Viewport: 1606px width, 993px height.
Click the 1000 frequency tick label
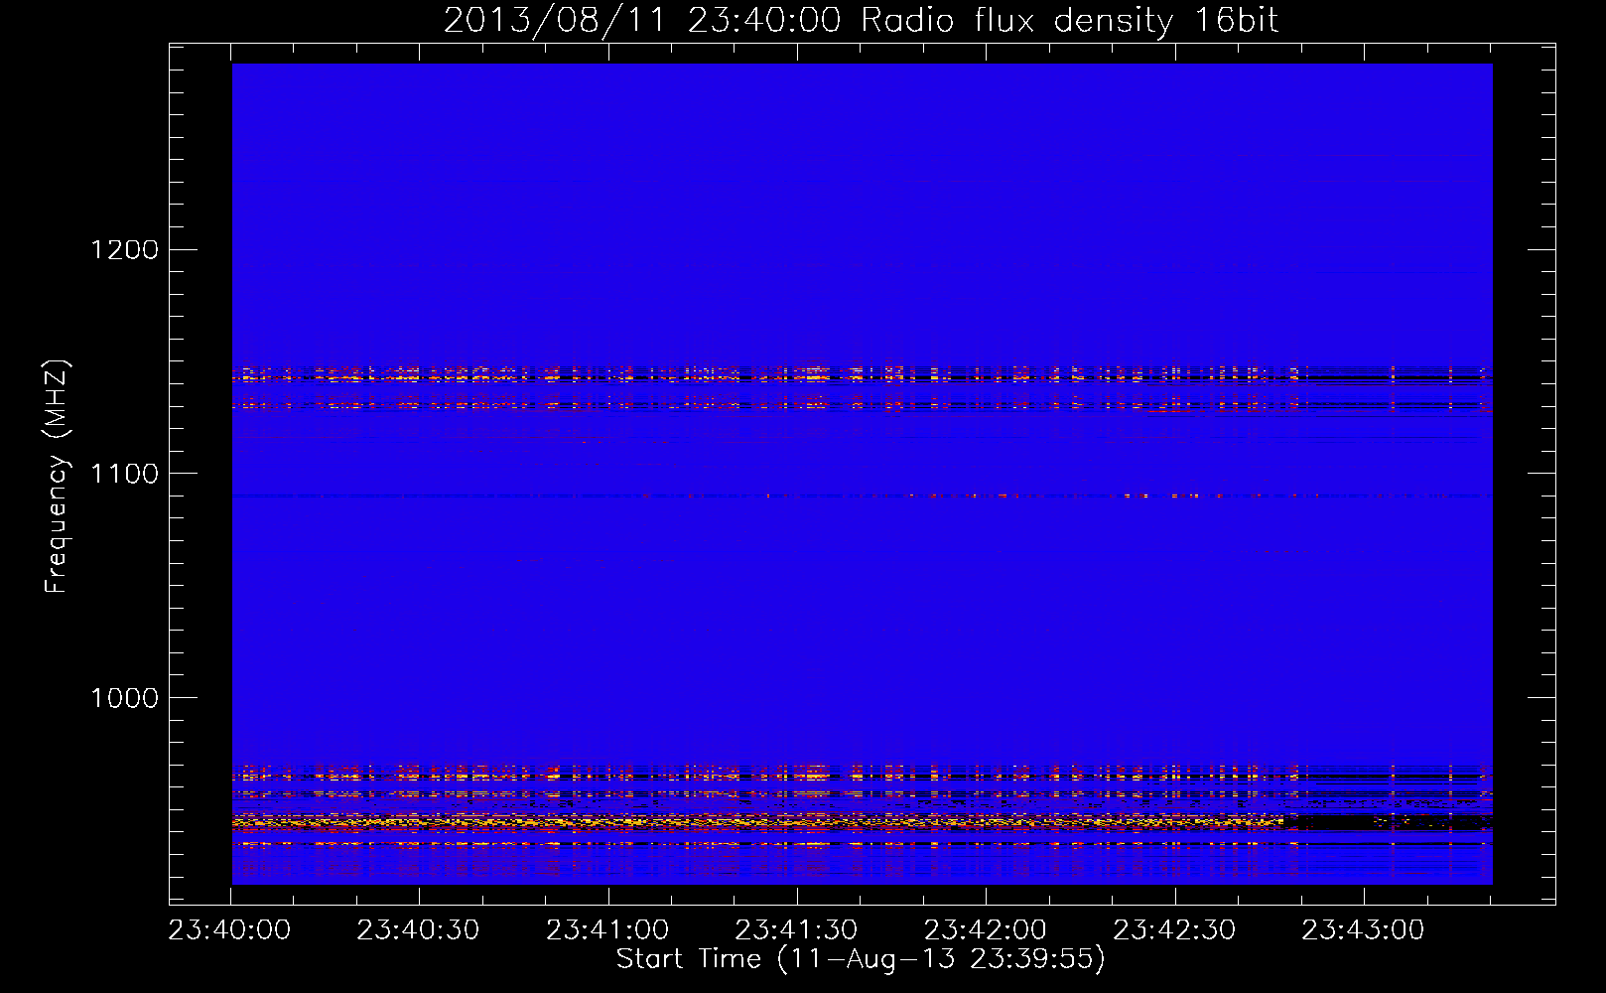[x=124, y=698]
